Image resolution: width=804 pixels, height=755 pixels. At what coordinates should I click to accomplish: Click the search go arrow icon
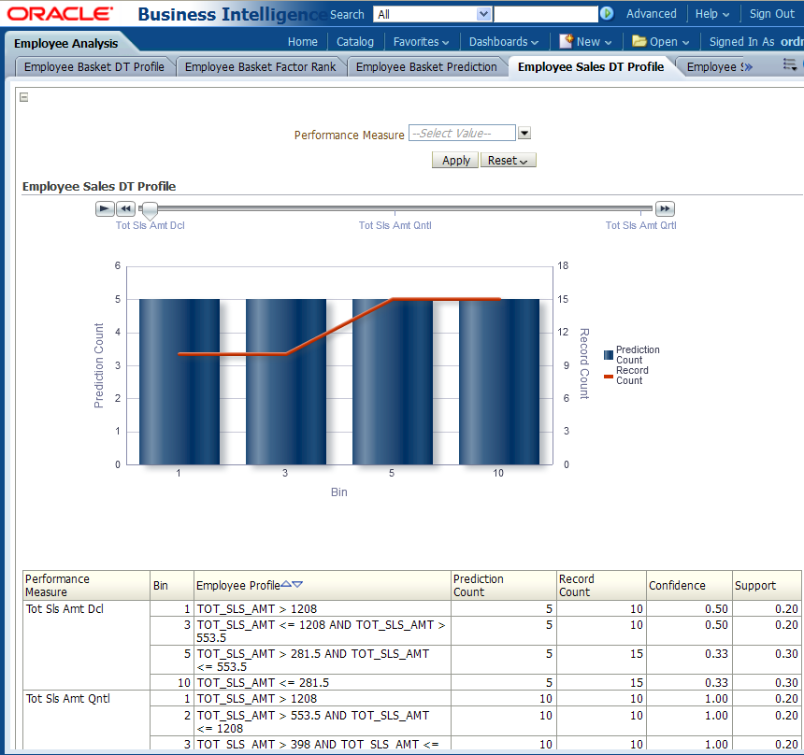[x=607, y=14]
